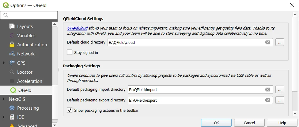Click the search magnifier in options filter
Viewport: 299px width, 127px height.
(x=6, y=15)
